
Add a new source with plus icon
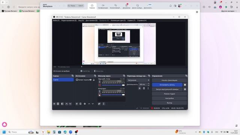pos(76,104)
